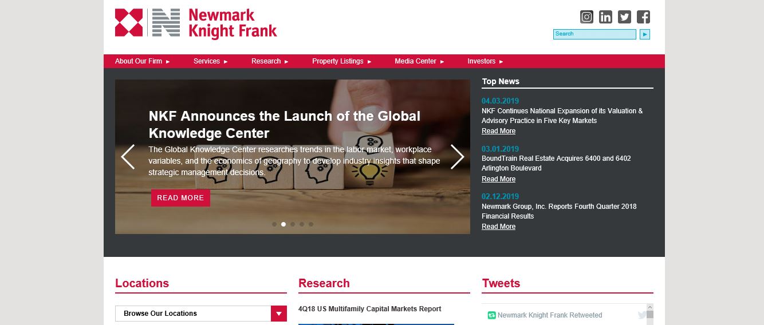Expand the Browse Our Locations dropdown
The height and width of the screenshot is (325, 764).
pyautogui.click(x=278, y=314)
